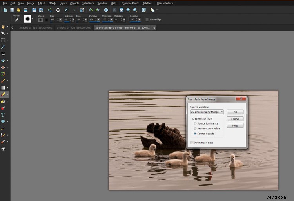Create a new image file
The width and height of the screenshot is (294, 201).
click(x=5, y=10)
